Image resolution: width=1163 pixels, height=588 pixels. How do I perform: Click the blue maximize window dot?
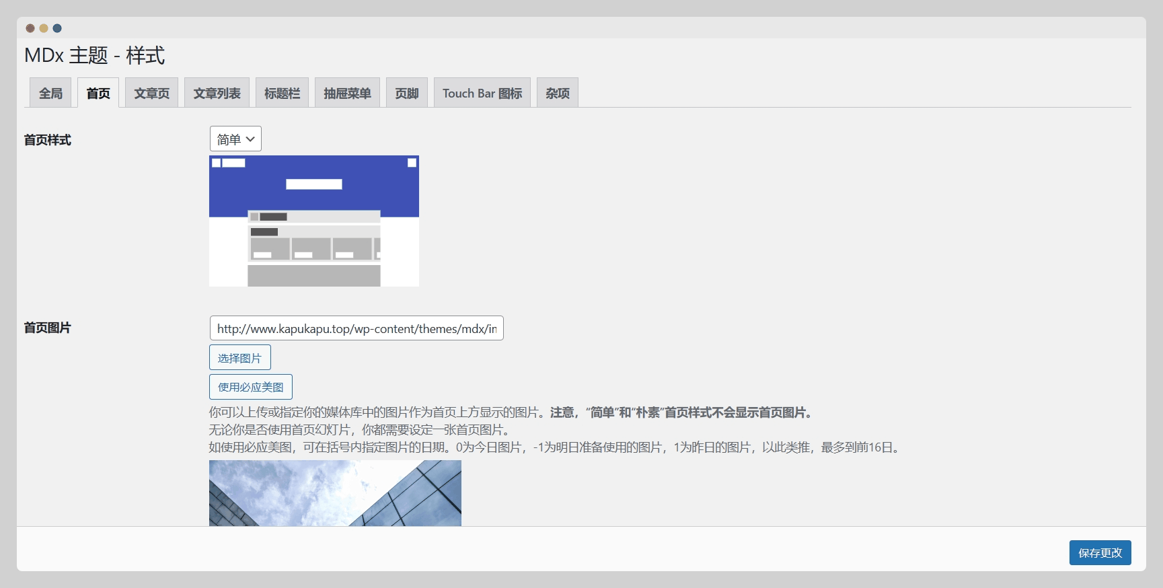57,28
